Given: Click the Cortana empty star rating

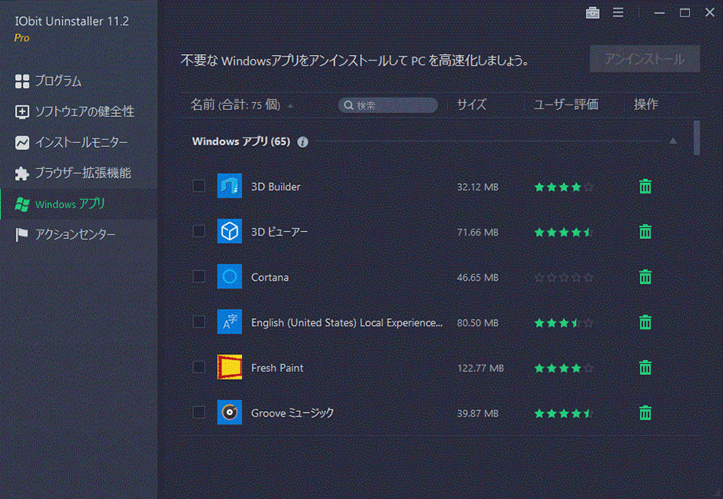Looking at the screenshot, I should coord(563,277).
